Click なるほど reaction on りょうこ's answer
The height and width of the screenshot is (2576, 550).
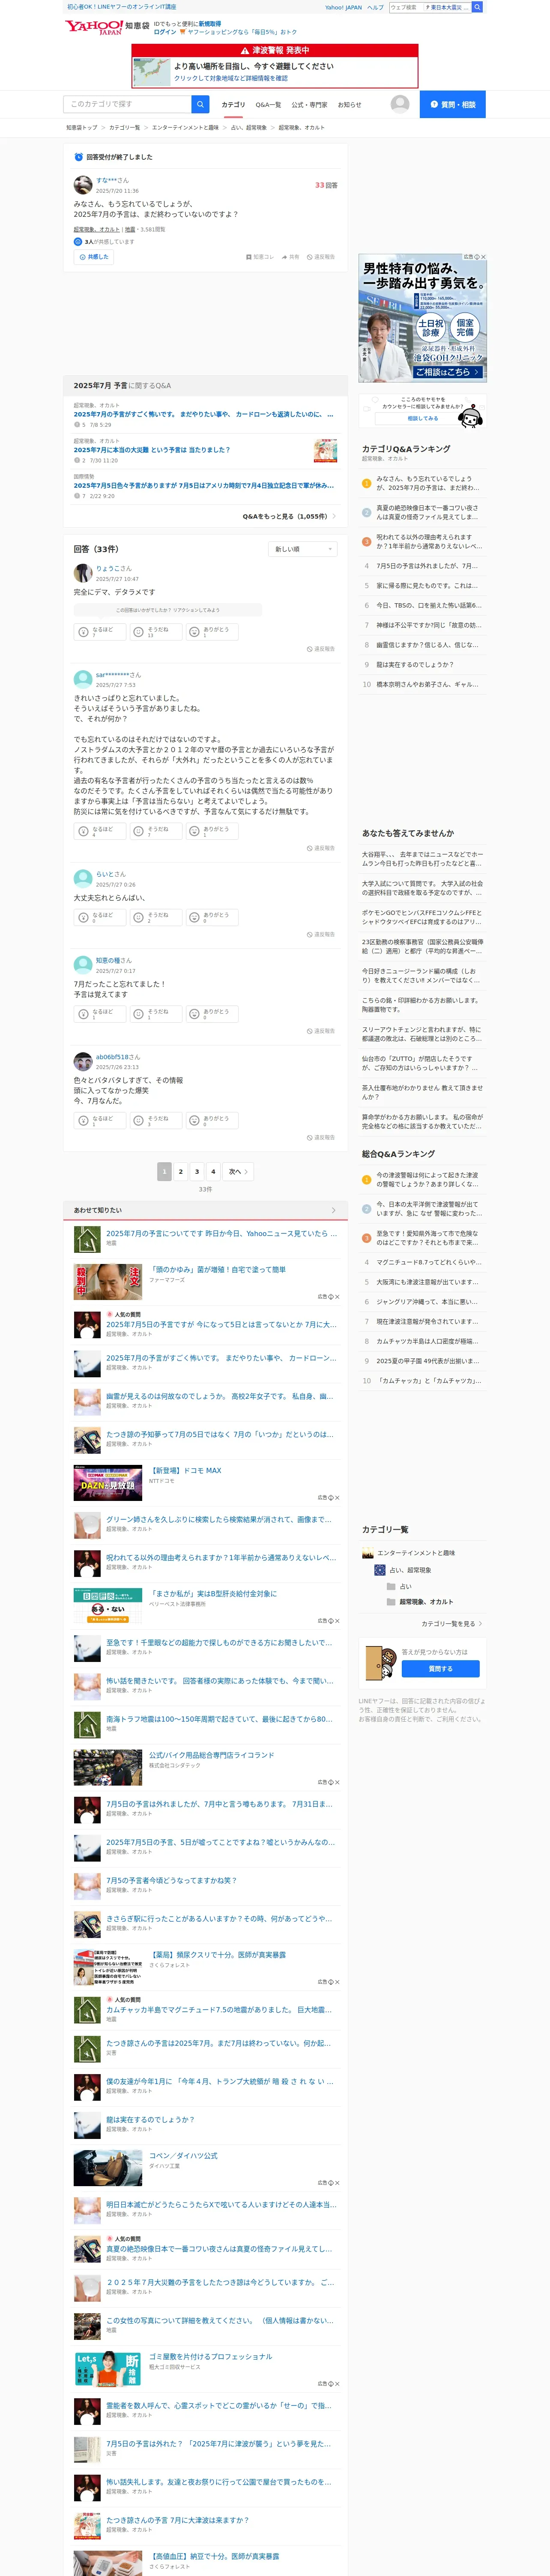tap(100, 631)
